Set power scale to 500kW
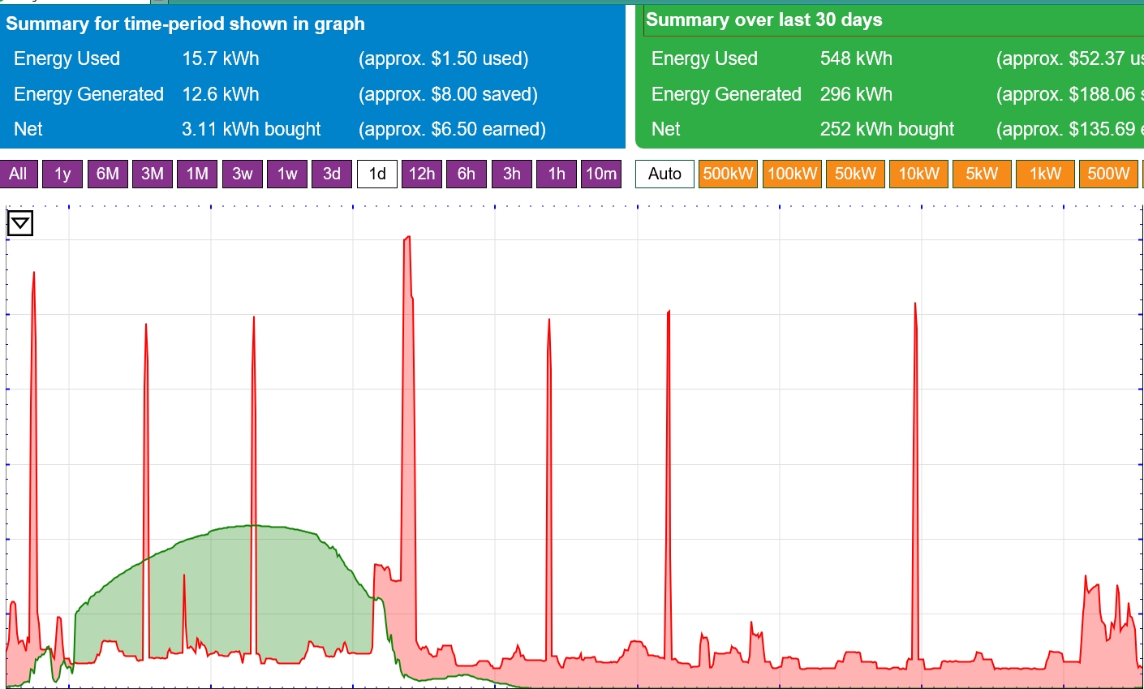The height and width of the screenshot is (689, 1144). [728, 174]
